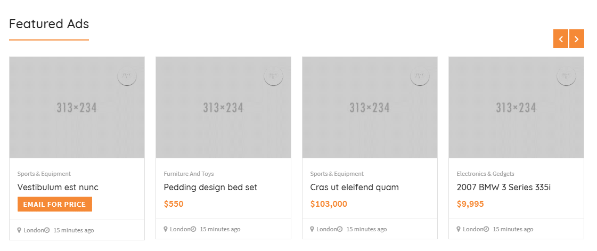Click the Cras ut eleifend quam image thumbnail
The width and height of the screenshot is (597, 251).
[370, 108]
